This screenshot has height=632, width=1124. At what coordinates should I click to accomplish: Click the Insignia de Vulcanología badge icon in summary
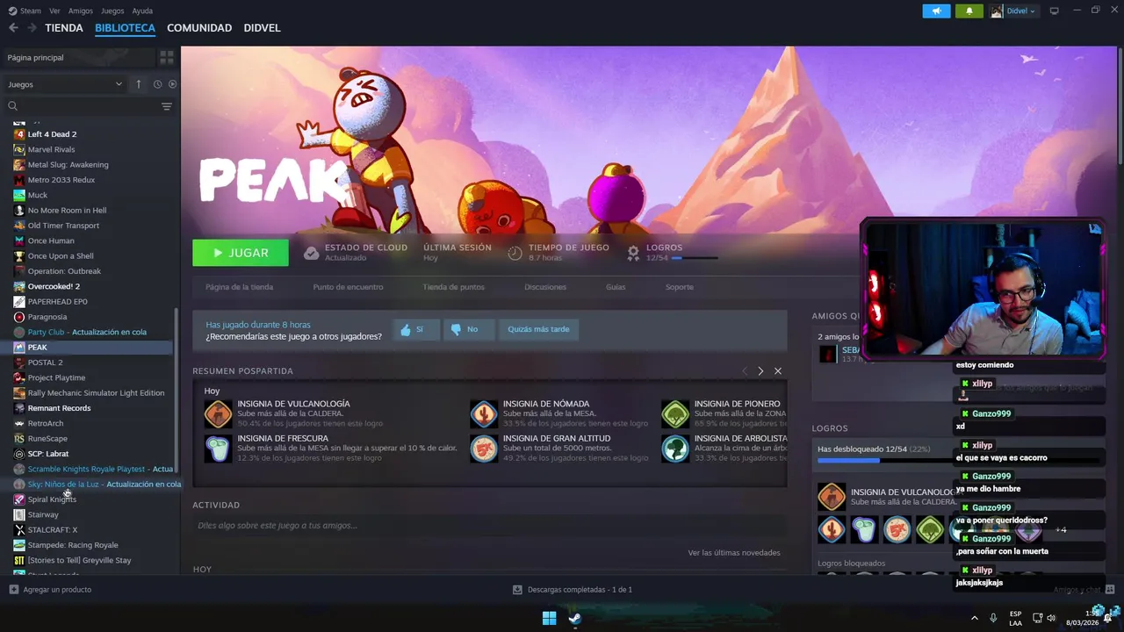click(218, 414)
